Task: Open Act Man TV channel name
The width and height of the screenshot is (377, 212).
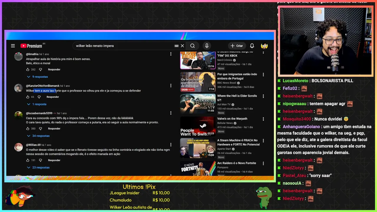Action: click(224, 105)
